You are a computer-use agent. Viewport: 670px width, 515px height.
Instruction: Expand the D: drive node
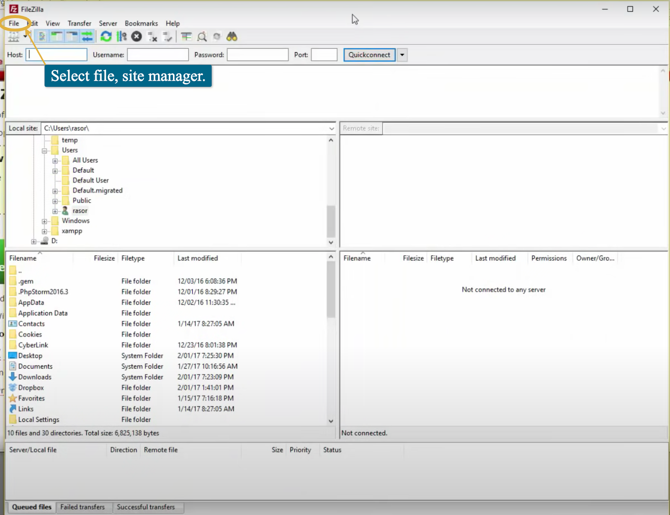point(34,241)
